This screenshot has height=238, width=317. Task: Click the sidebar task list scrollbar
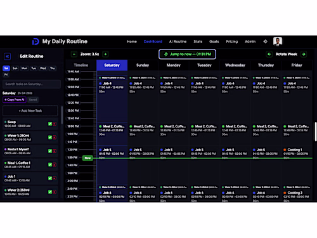pos(61,115)
